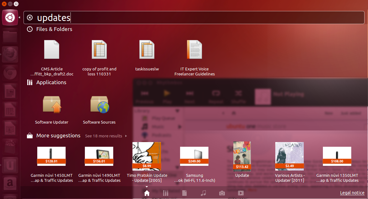Open Amazon from the launcher
The height and width of the screenshot is (199, 368).
[10, 184]
